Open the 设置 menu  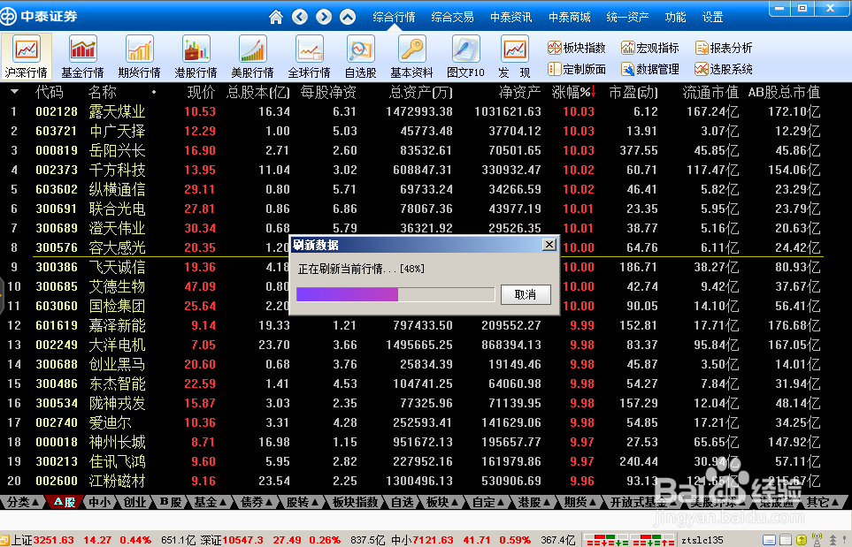click(x=712, y=18)
